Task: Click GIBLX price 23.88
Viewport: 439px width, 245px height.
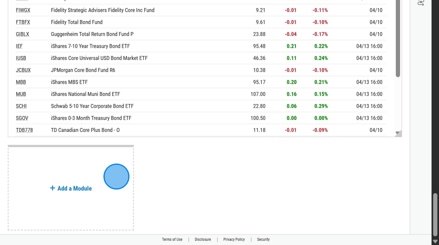Action: [x=259, y=34]
